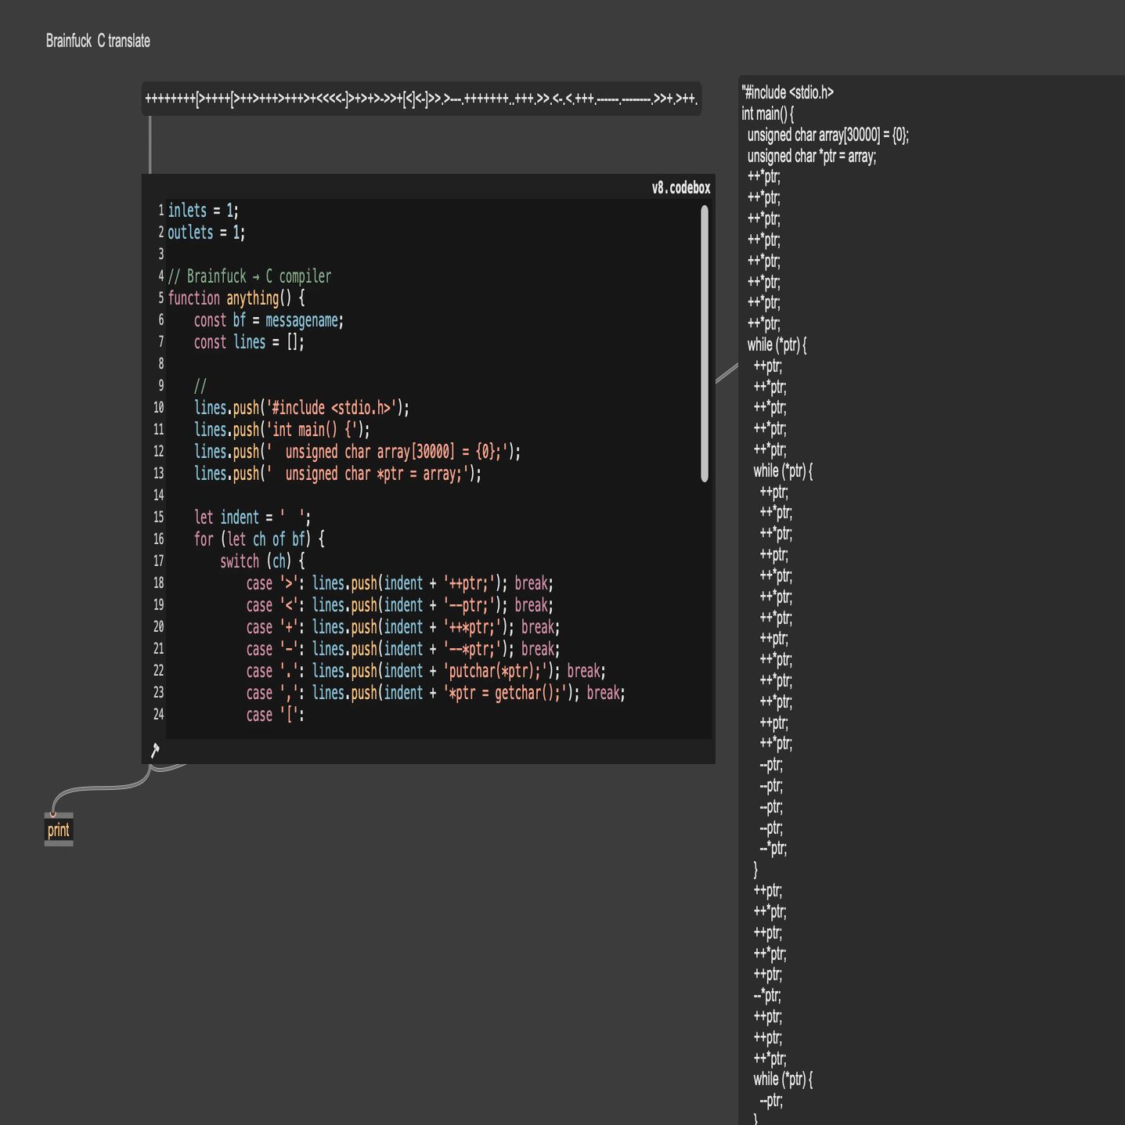Click code line 'inlets = 1;'
The width and height of the screenshot is (1125, 1125).
(x=204, y=211)
